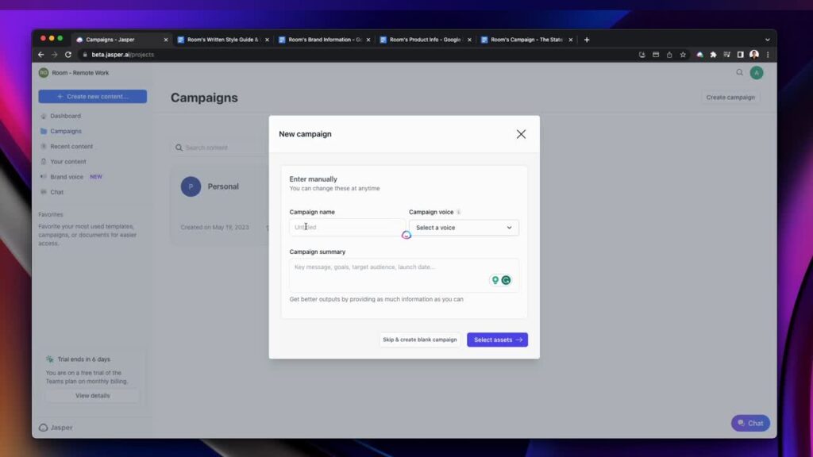The width and height of the screenshot is (813, 457).
Task: Click the Grammarly icon in summary field
Action: 506,280
